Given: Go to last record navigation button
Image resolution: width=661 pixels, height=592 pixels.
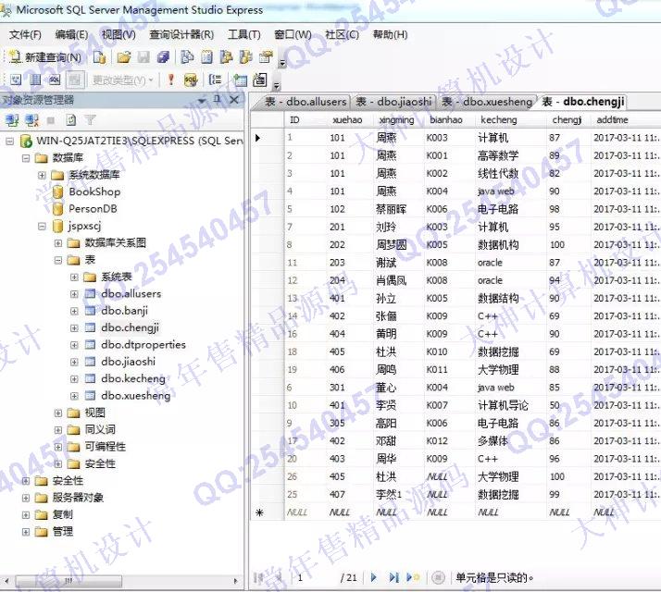Looking at the screenshot, I should click(x=393, y=577).
